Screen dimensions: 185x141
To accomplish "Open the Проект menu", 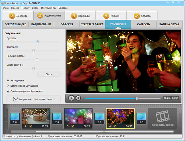I will [26, 8].
